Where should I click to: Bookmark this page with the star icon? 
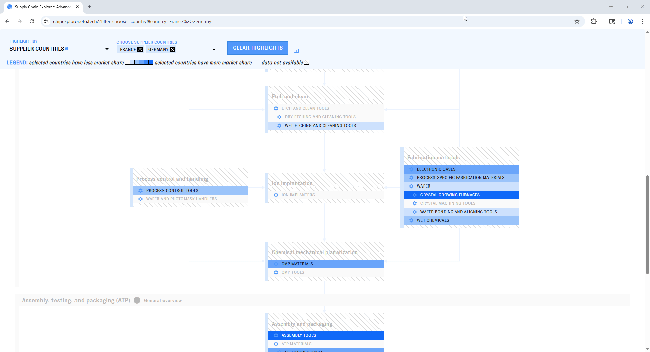[577, 21]
